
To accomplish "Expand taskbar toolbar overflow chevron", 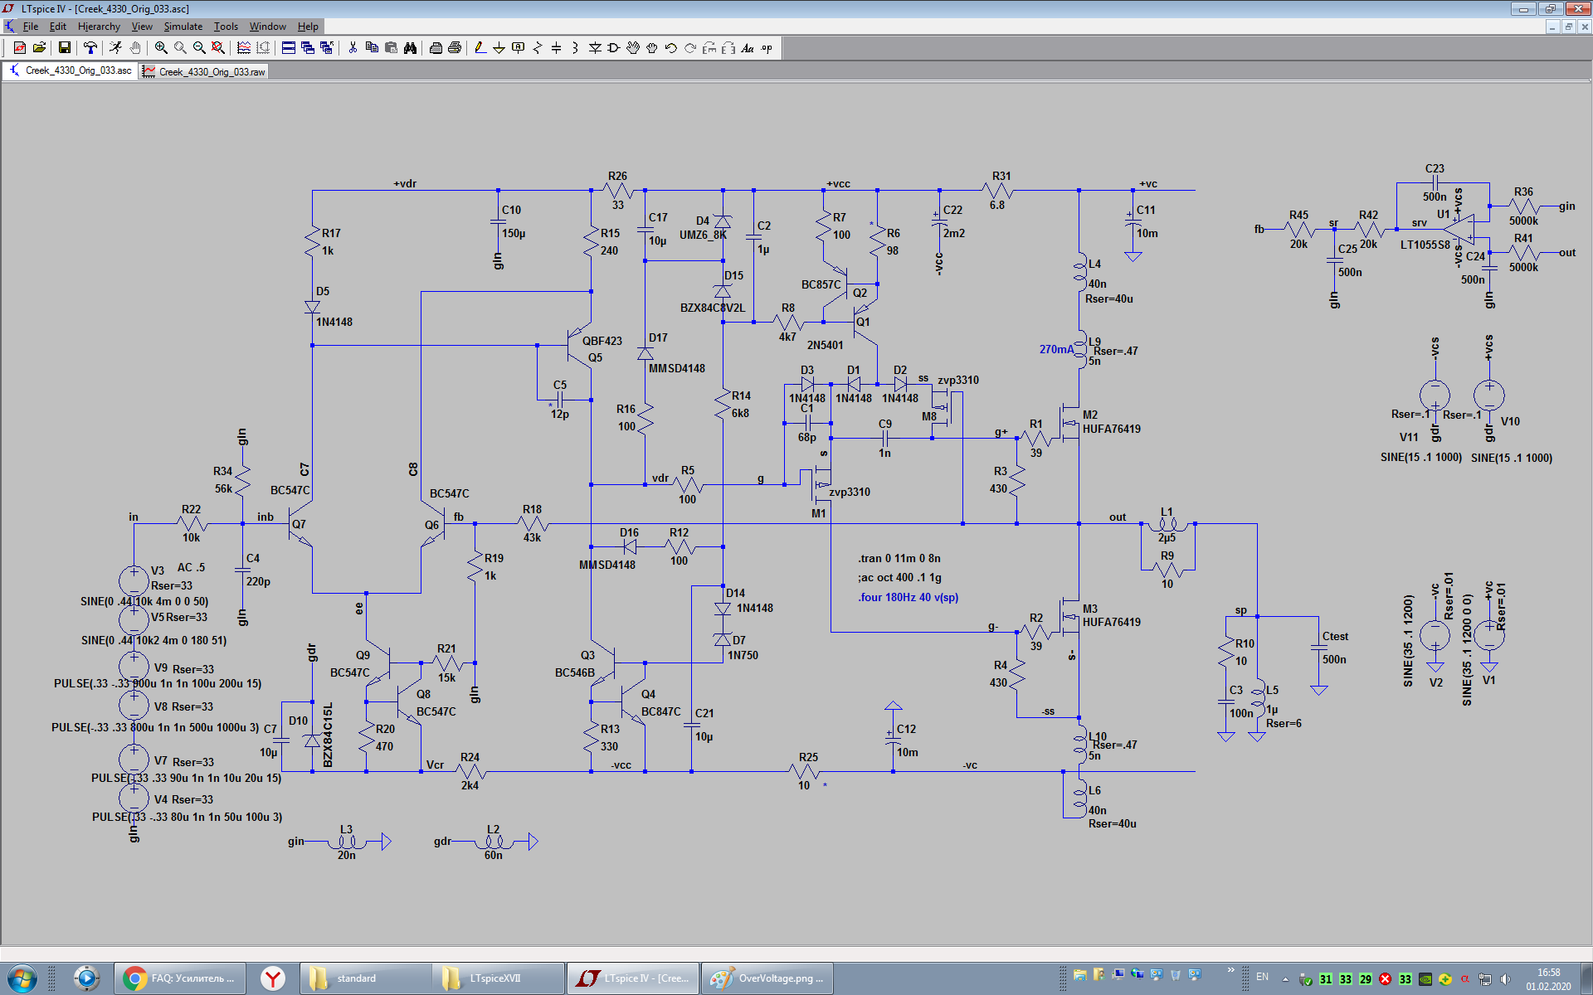I will click(1230, 970).
